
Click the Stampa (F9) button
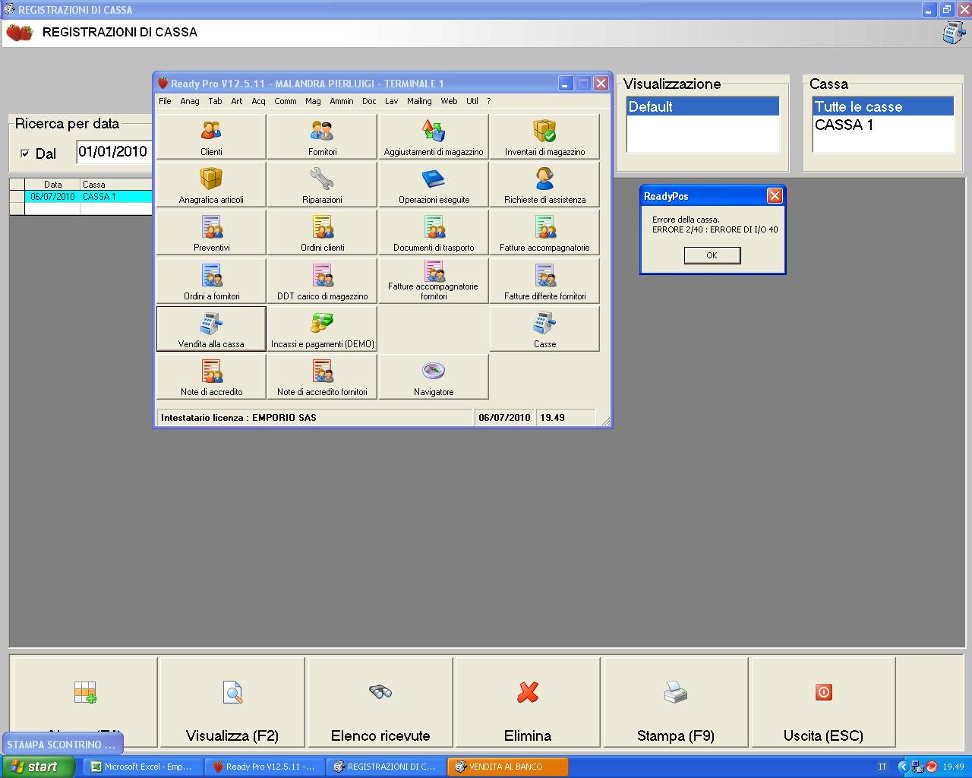[x=676, y=702]
